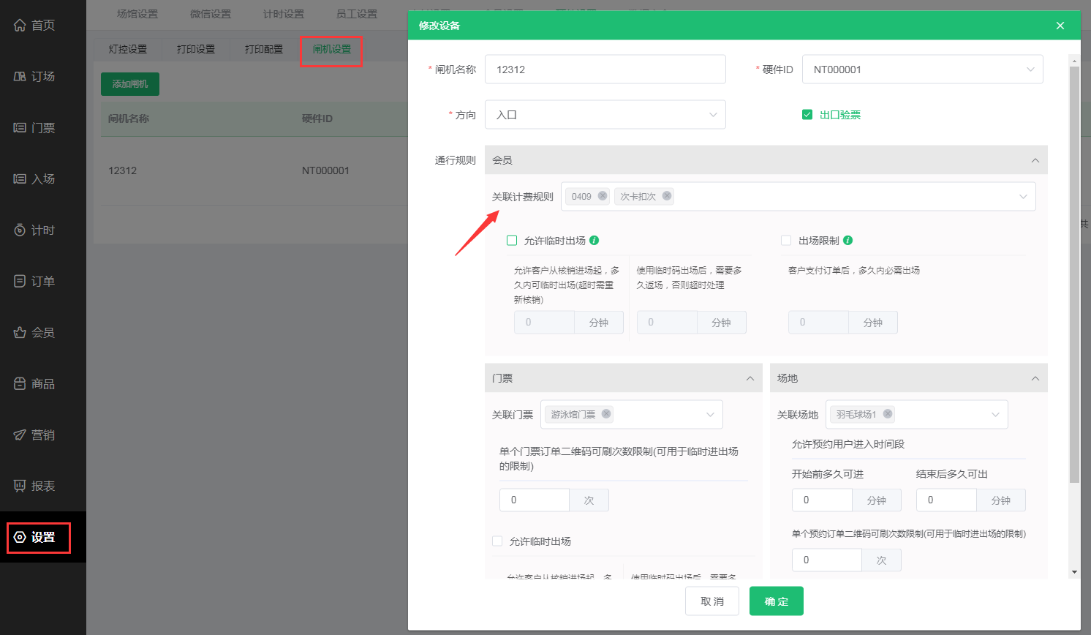This screenshot has height=635, width=1091.
Task: Click the 会员 member icon in the sidebar
Action: (20, 332)
